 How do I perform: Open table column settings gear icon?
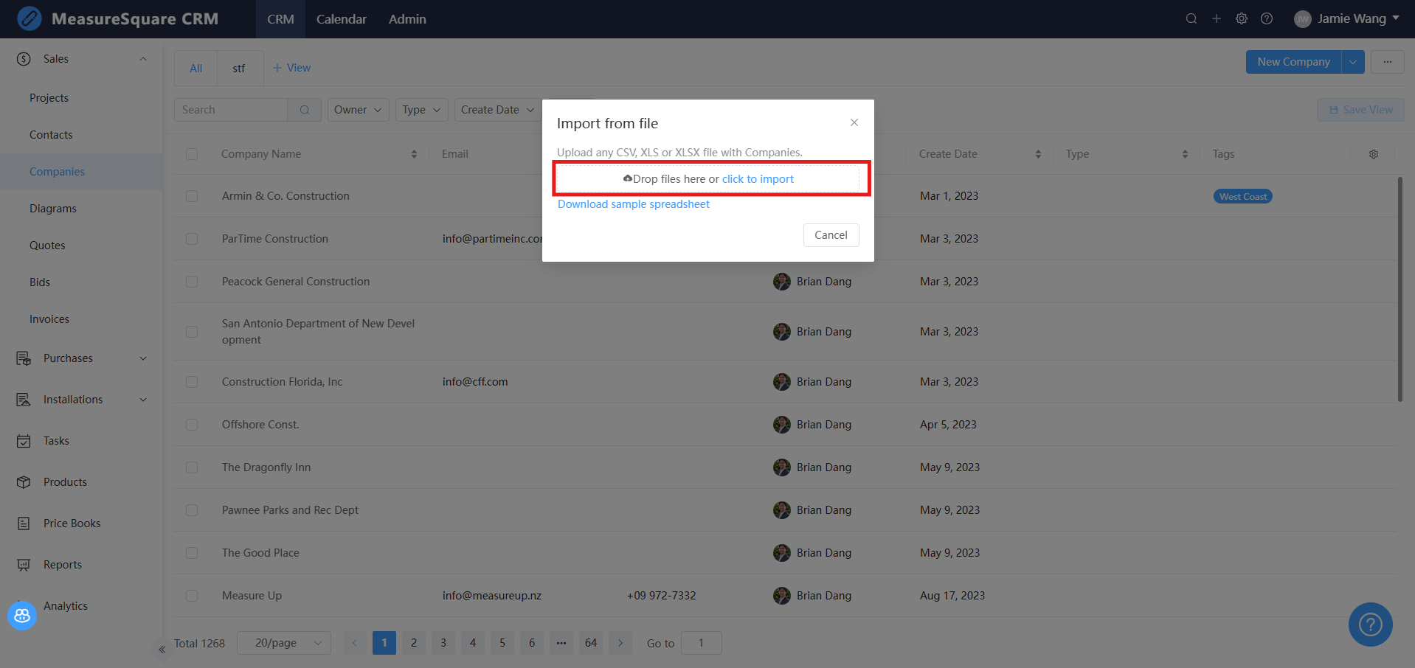pos(1374,154)
